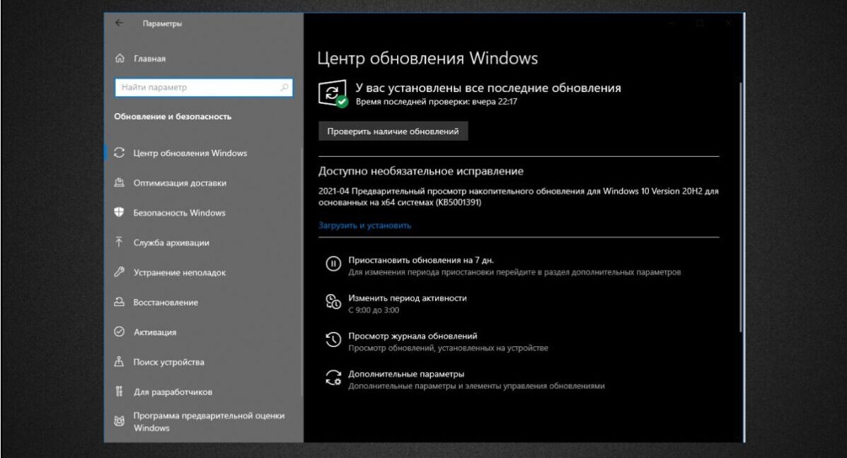This screenshot has height=458, width=847.
Task: Click the Поиск устройства locator icon
Action: point(120,361)
